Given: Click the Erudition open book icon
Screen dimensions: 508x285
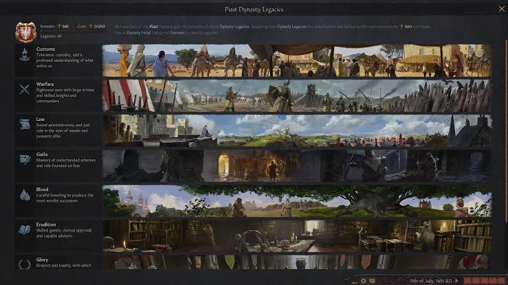Looking at the screenshot, I should click(25, 229).
